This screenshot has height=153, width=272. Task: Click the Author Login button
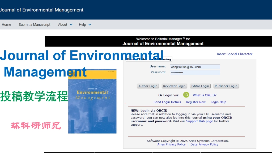click(148, 86)
